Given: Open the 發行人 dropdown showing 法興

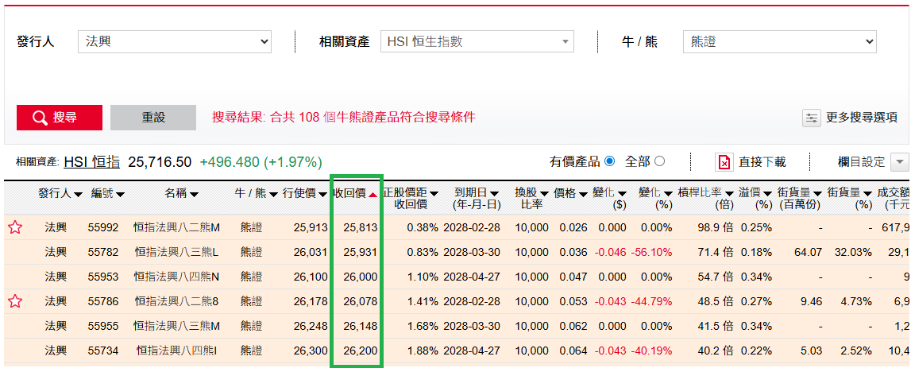Looking at the screenshot, I should (175, 42).
